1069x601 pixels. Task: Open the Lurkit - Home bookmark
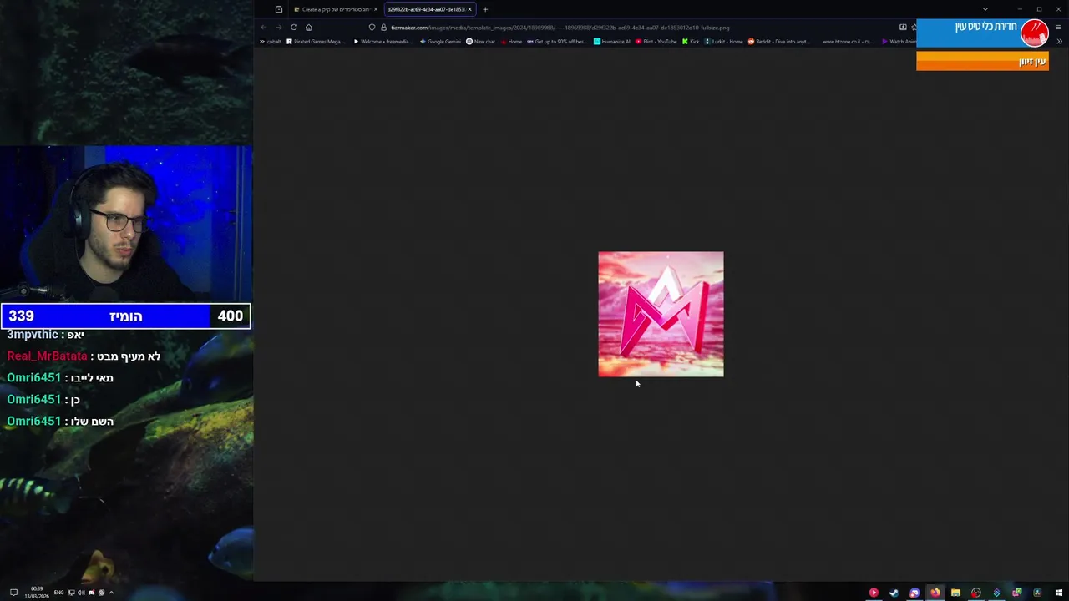click(724, 42)
